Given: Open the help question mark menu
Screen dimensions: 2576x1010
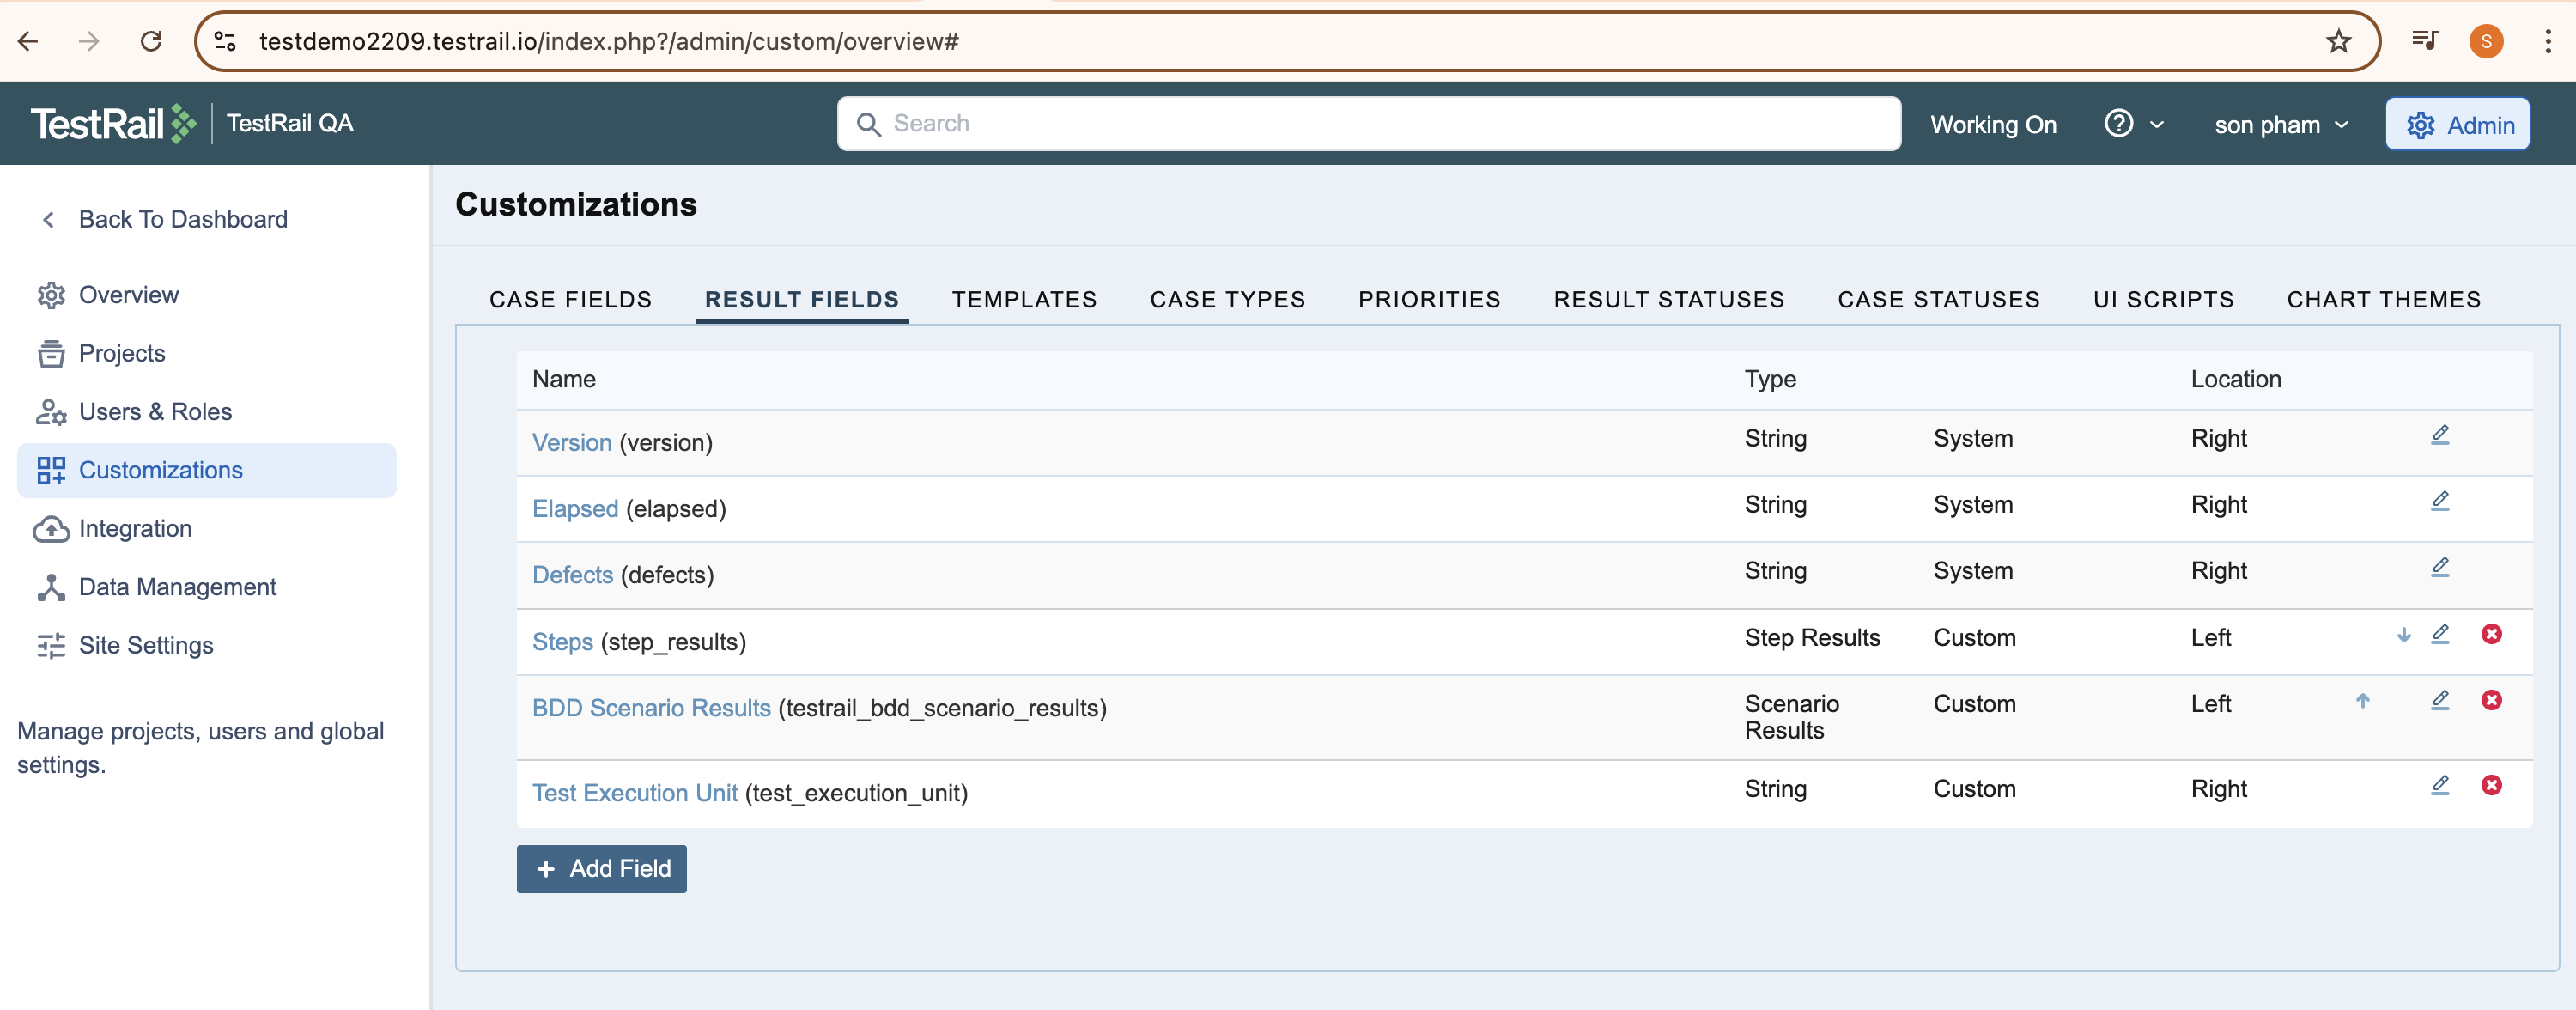Looking at the screenshot, I should tap(2133, 124).
